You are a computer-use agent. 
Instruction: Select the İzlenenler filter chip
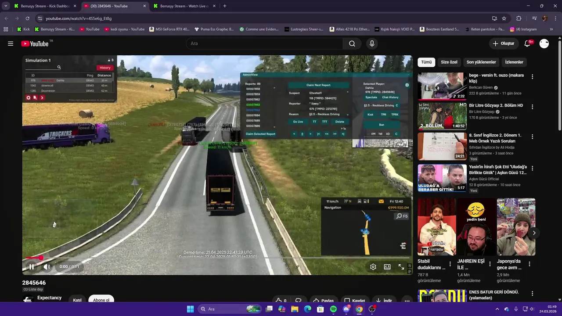pyautogui.click(x=514, y=62)
